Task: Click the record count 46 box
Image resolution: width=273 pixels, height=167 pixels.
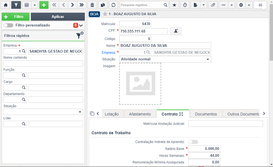Action: (260, 5)
